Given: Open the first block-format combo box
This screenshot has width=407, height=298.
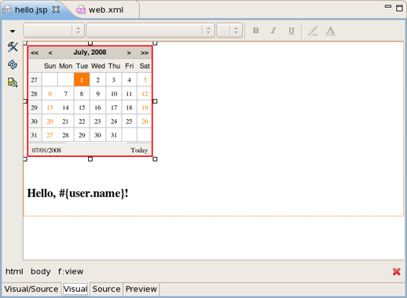Looking at the screenshot, I should click(x=54, y=31).
